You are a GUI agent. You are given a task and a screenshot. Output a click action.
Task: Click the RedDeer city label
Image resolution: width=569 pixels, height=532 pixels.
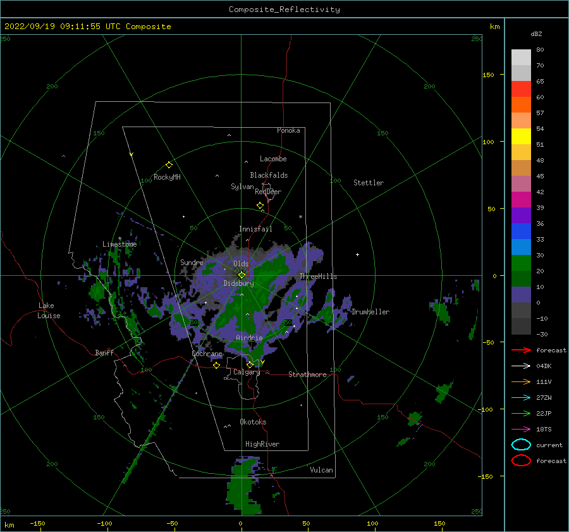point(268,192)
